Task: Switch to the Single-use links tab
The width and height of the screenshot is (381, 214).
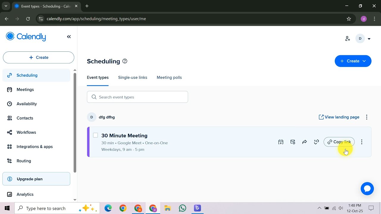Action: (133, 78)
